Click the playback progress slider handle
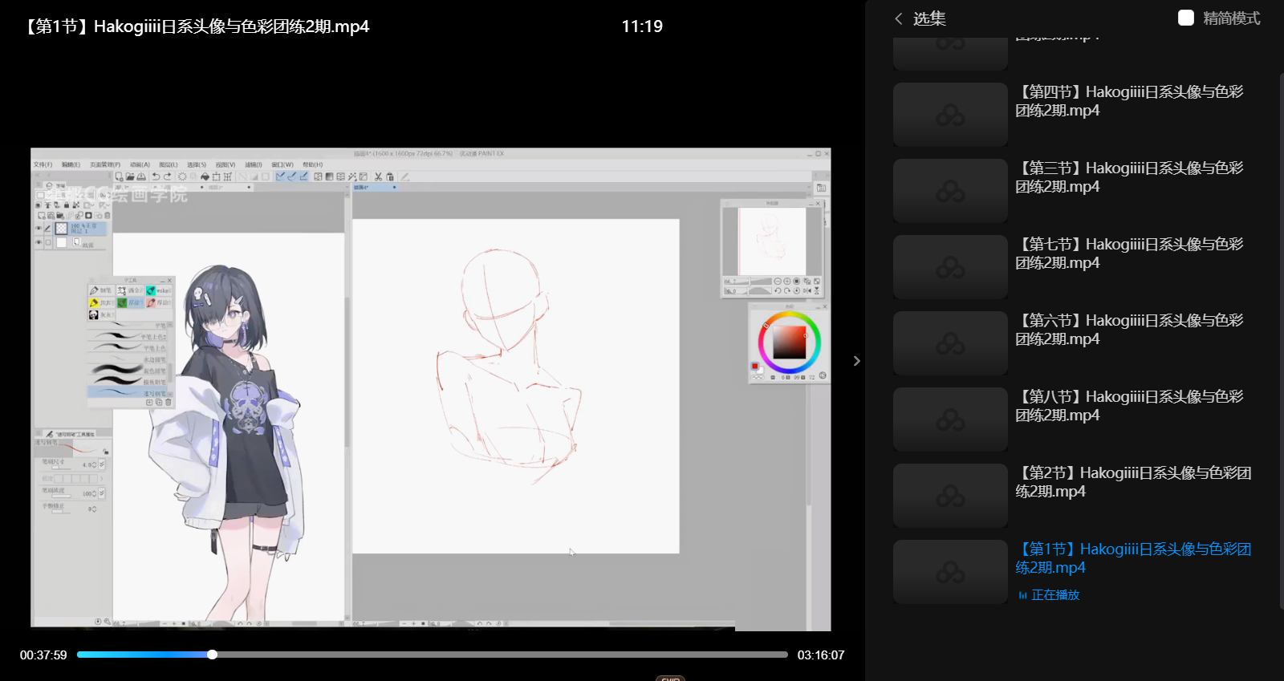Viewport: 1284px width, 681px height. 212,655
